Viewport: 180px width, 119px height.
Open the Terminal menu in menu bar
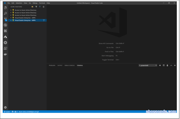[42, 3]
